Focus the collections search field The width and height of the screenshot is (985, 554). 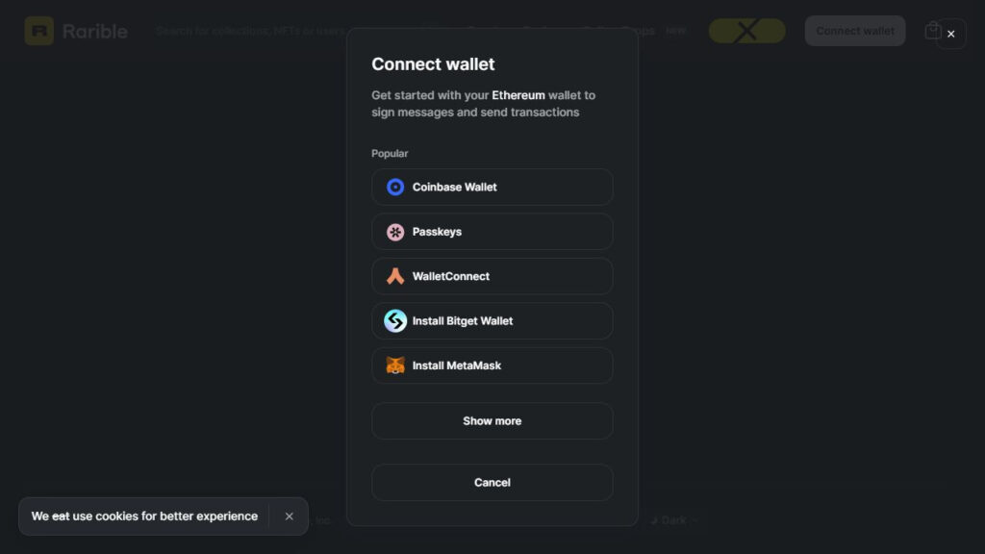click(x=250, y=31)
